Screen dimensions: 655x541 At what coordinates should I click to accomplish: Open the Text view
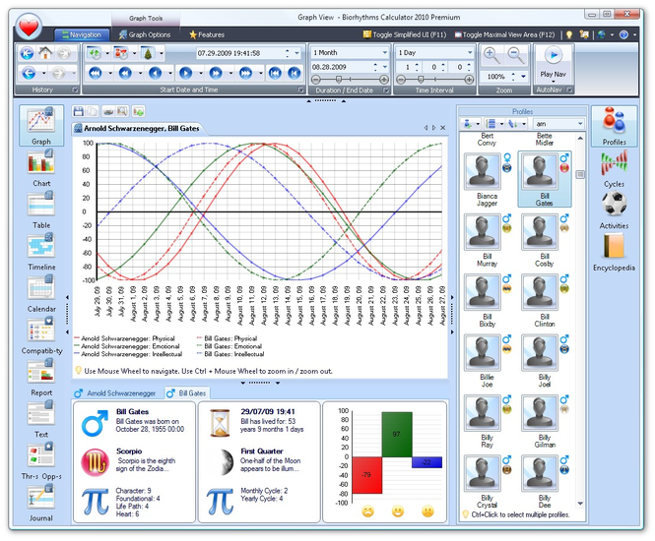pyautogui.click(x=41, y=419)
